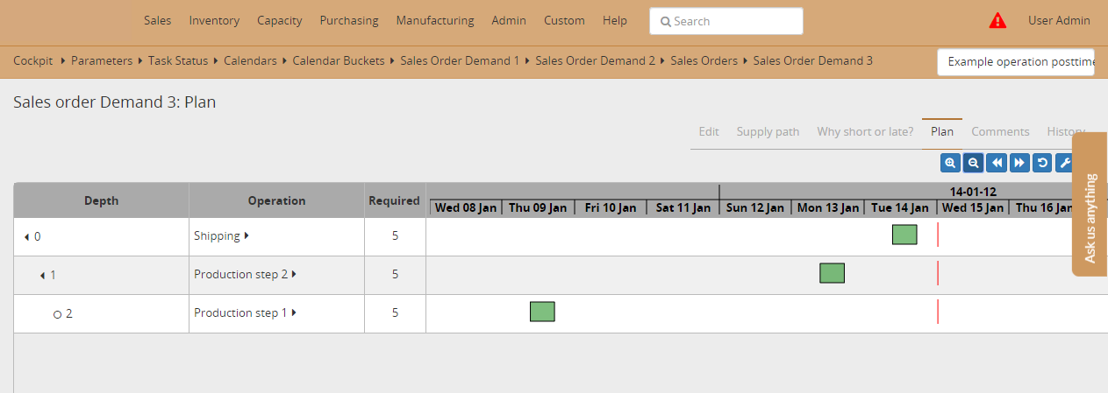Open the Shipping operation arrow menu
1108x393 pixels.
point(247,235)
